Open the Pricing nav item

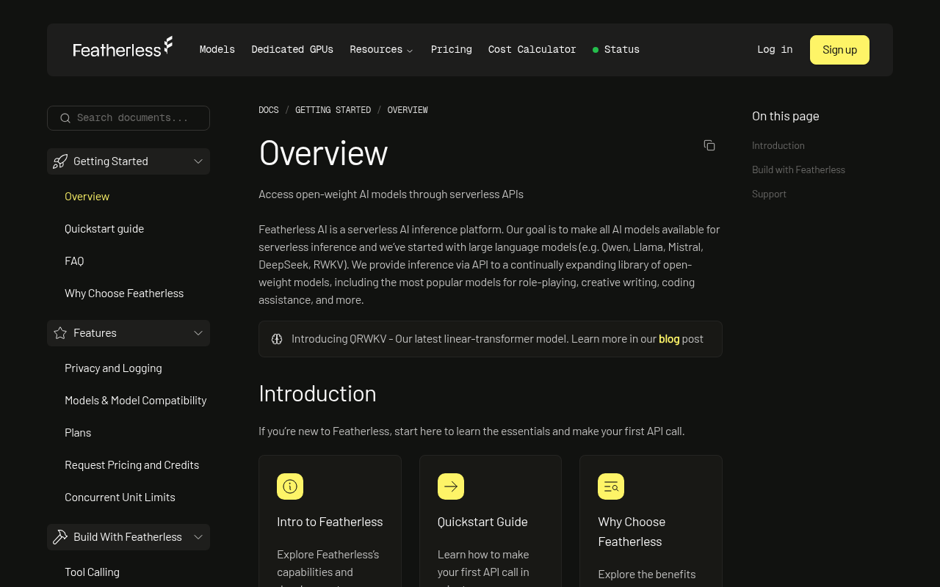point(452,50)
